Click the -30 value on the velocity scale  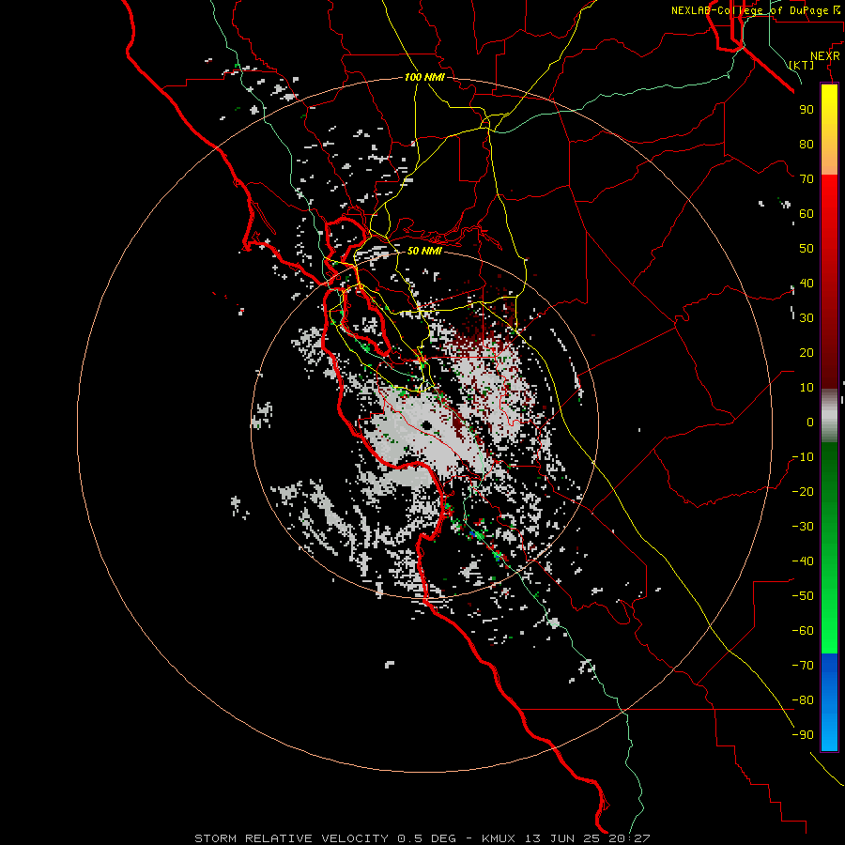(803, 527)
